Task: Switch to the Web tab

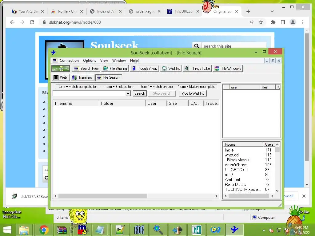Action: [61, 77]
